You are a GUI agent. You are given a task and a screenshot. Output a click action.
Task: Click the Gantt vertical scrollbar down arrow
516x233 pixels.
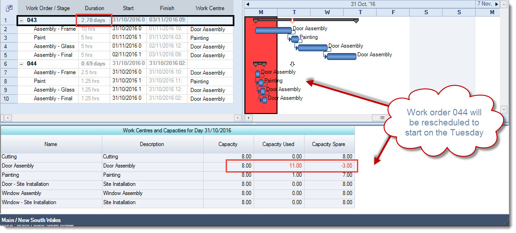tap(504, 109)
